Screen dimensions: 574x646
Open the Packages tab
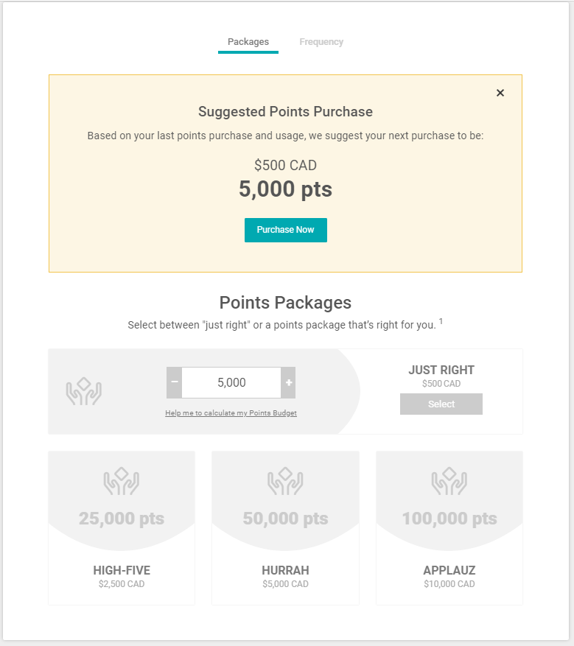click(x=248, y=42)
